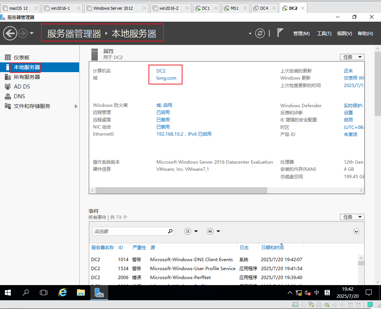Open AD DS in the sidebar
Viewport: 381px width, 309px height.
[x=40, y=87]
